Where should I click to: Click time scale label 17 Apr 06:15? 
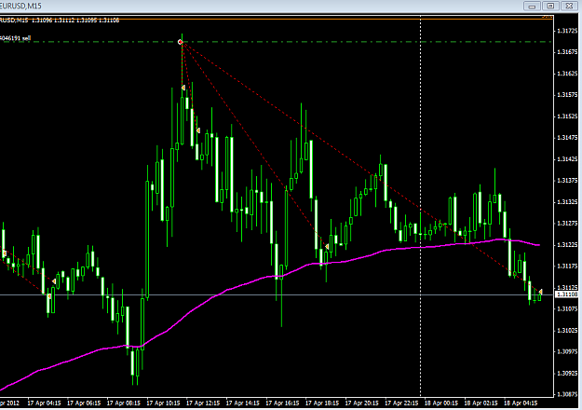click(84, 403)
